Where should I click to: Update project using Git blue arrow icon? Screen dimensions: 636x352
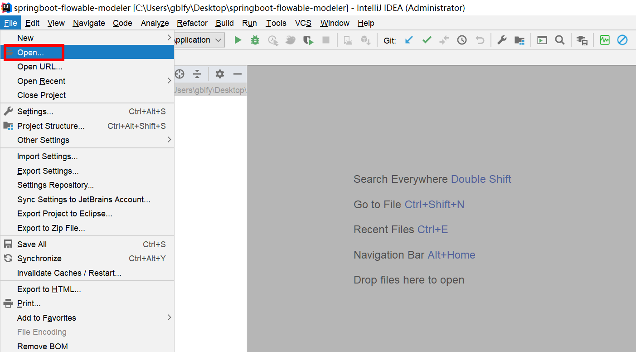(409, 40)
